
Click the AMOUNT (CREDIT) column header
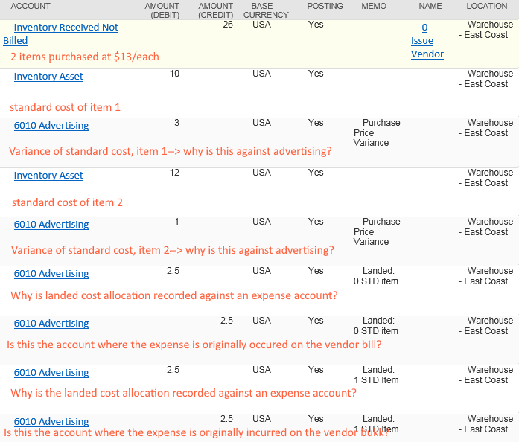click(215, 10)
